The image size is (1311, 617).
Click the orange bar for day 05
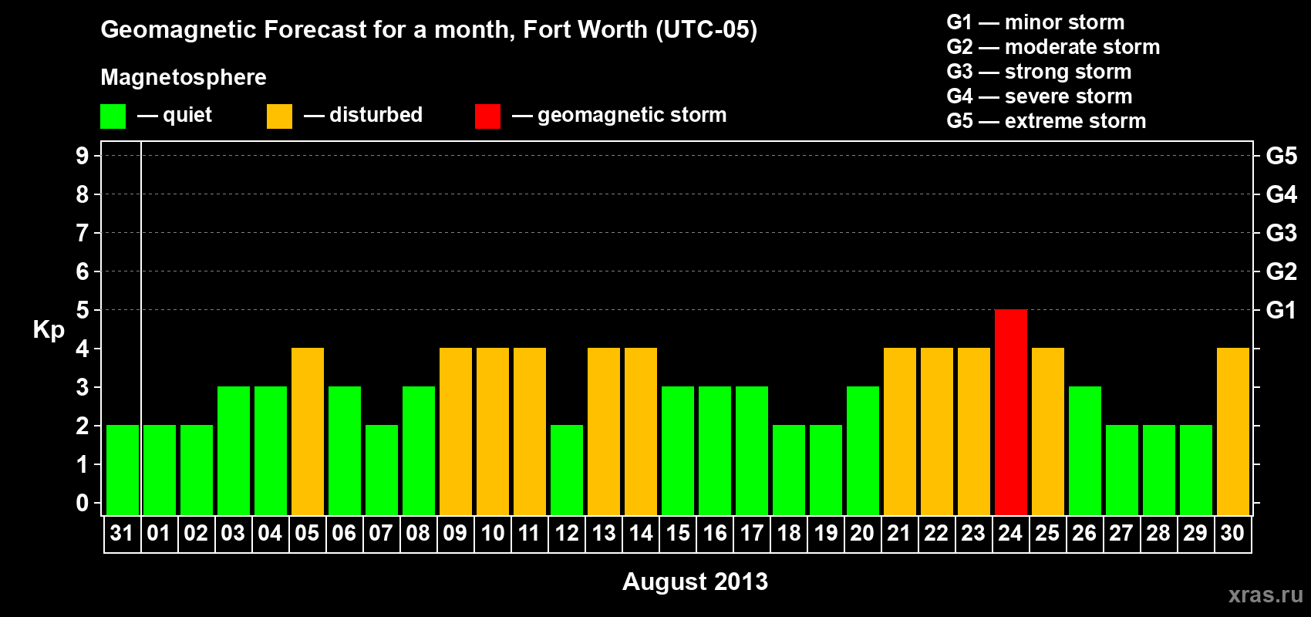(x=308, y=431)
